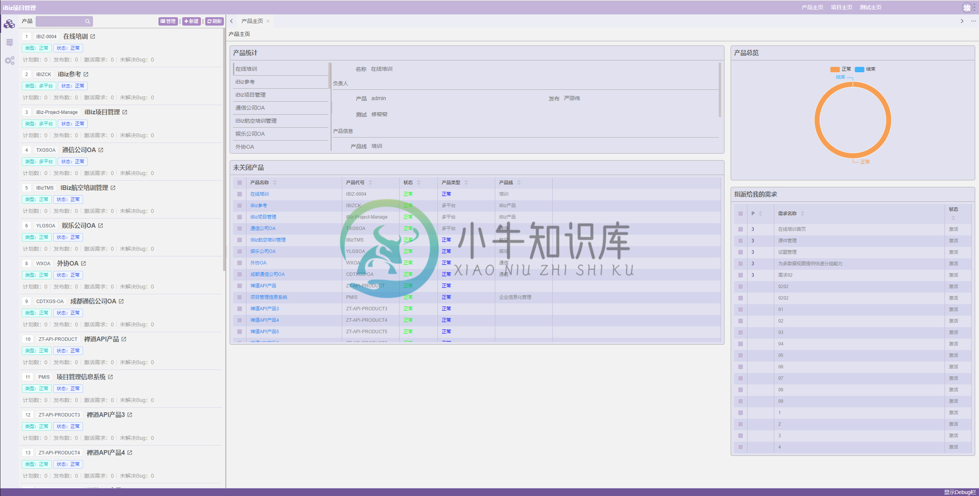979x496 pixels.
Task: Open the settings gears sidebar icon
Action: (10, 60)
